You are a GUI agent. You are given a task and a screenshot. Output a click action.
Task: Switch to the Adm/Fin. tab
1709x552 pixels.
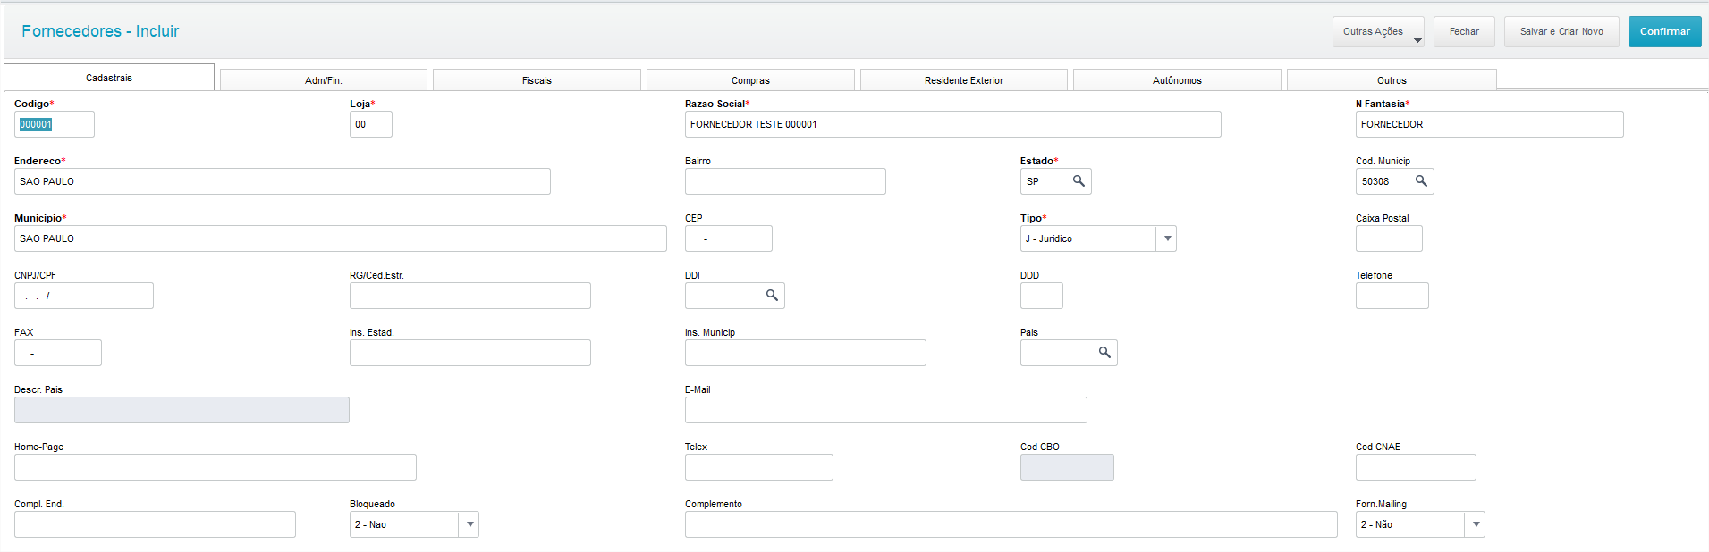(x=323, y=80)
